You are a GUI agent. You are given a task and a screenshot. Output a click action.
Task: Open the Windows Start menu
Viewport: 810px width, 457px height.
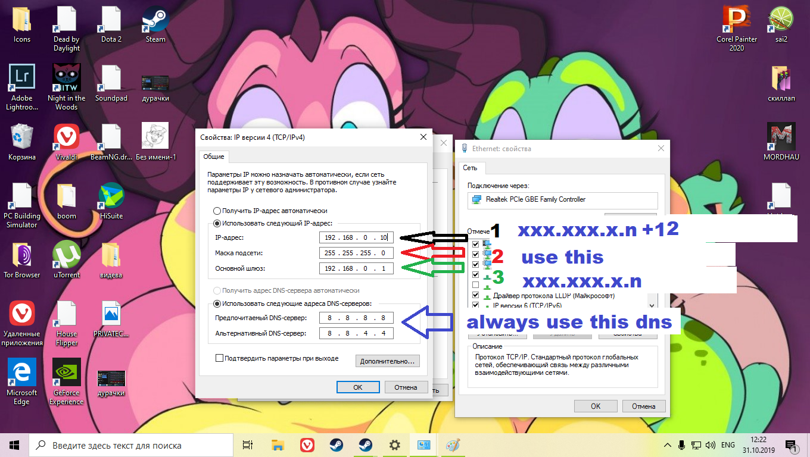click(14, 445)
